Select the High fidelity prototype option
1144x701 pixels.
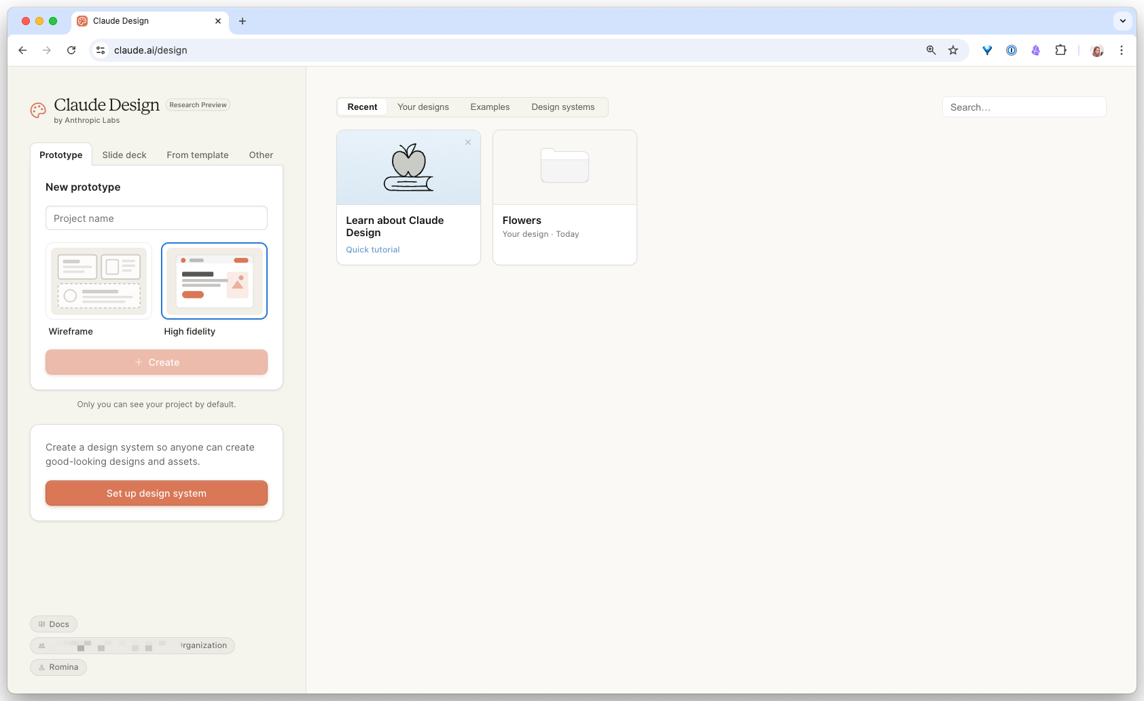coord(214,281)
